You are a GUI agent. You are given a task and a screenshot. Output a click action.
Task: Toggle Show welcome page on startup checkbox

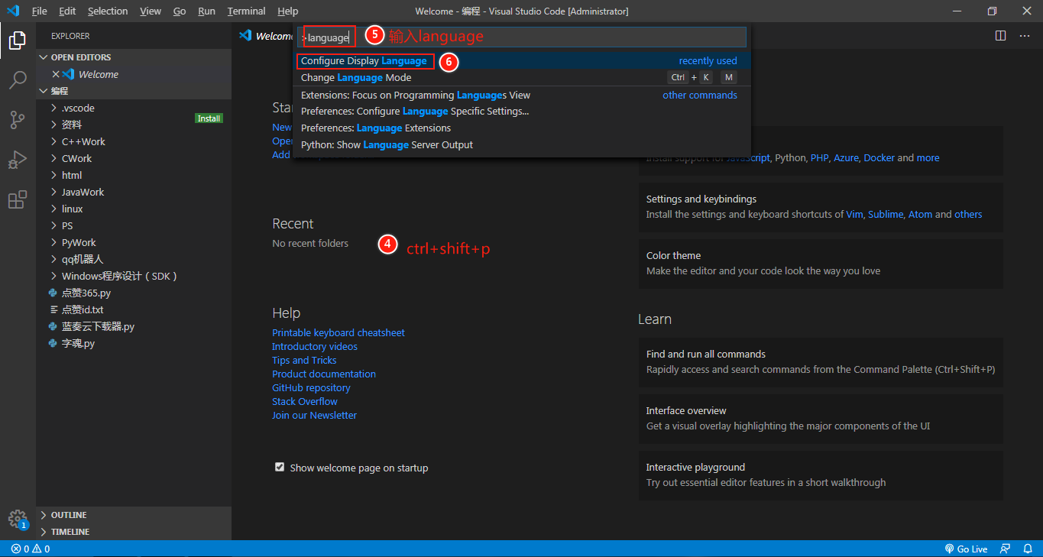(x=280, y=467)
